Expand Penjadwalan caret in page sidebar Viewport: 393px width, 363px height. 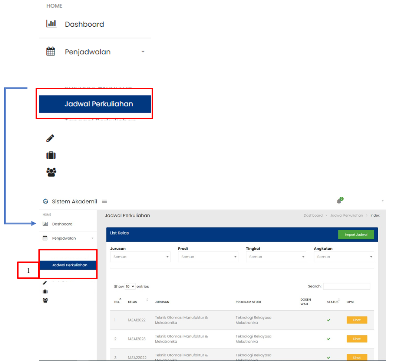pyautogui.click(x=92, y=238)
